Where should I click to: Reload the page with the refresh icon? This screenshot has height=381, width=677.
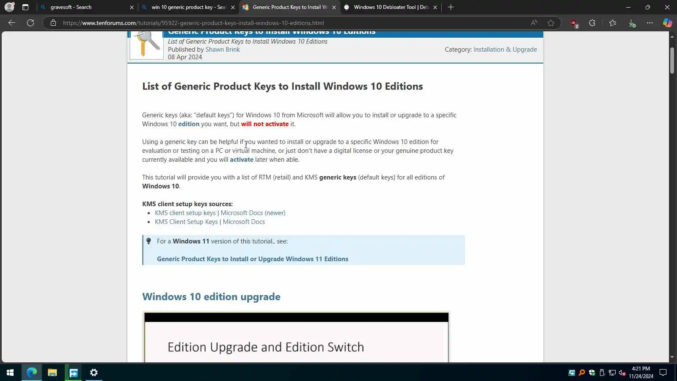pyautogui.click(x=30, y=23)
